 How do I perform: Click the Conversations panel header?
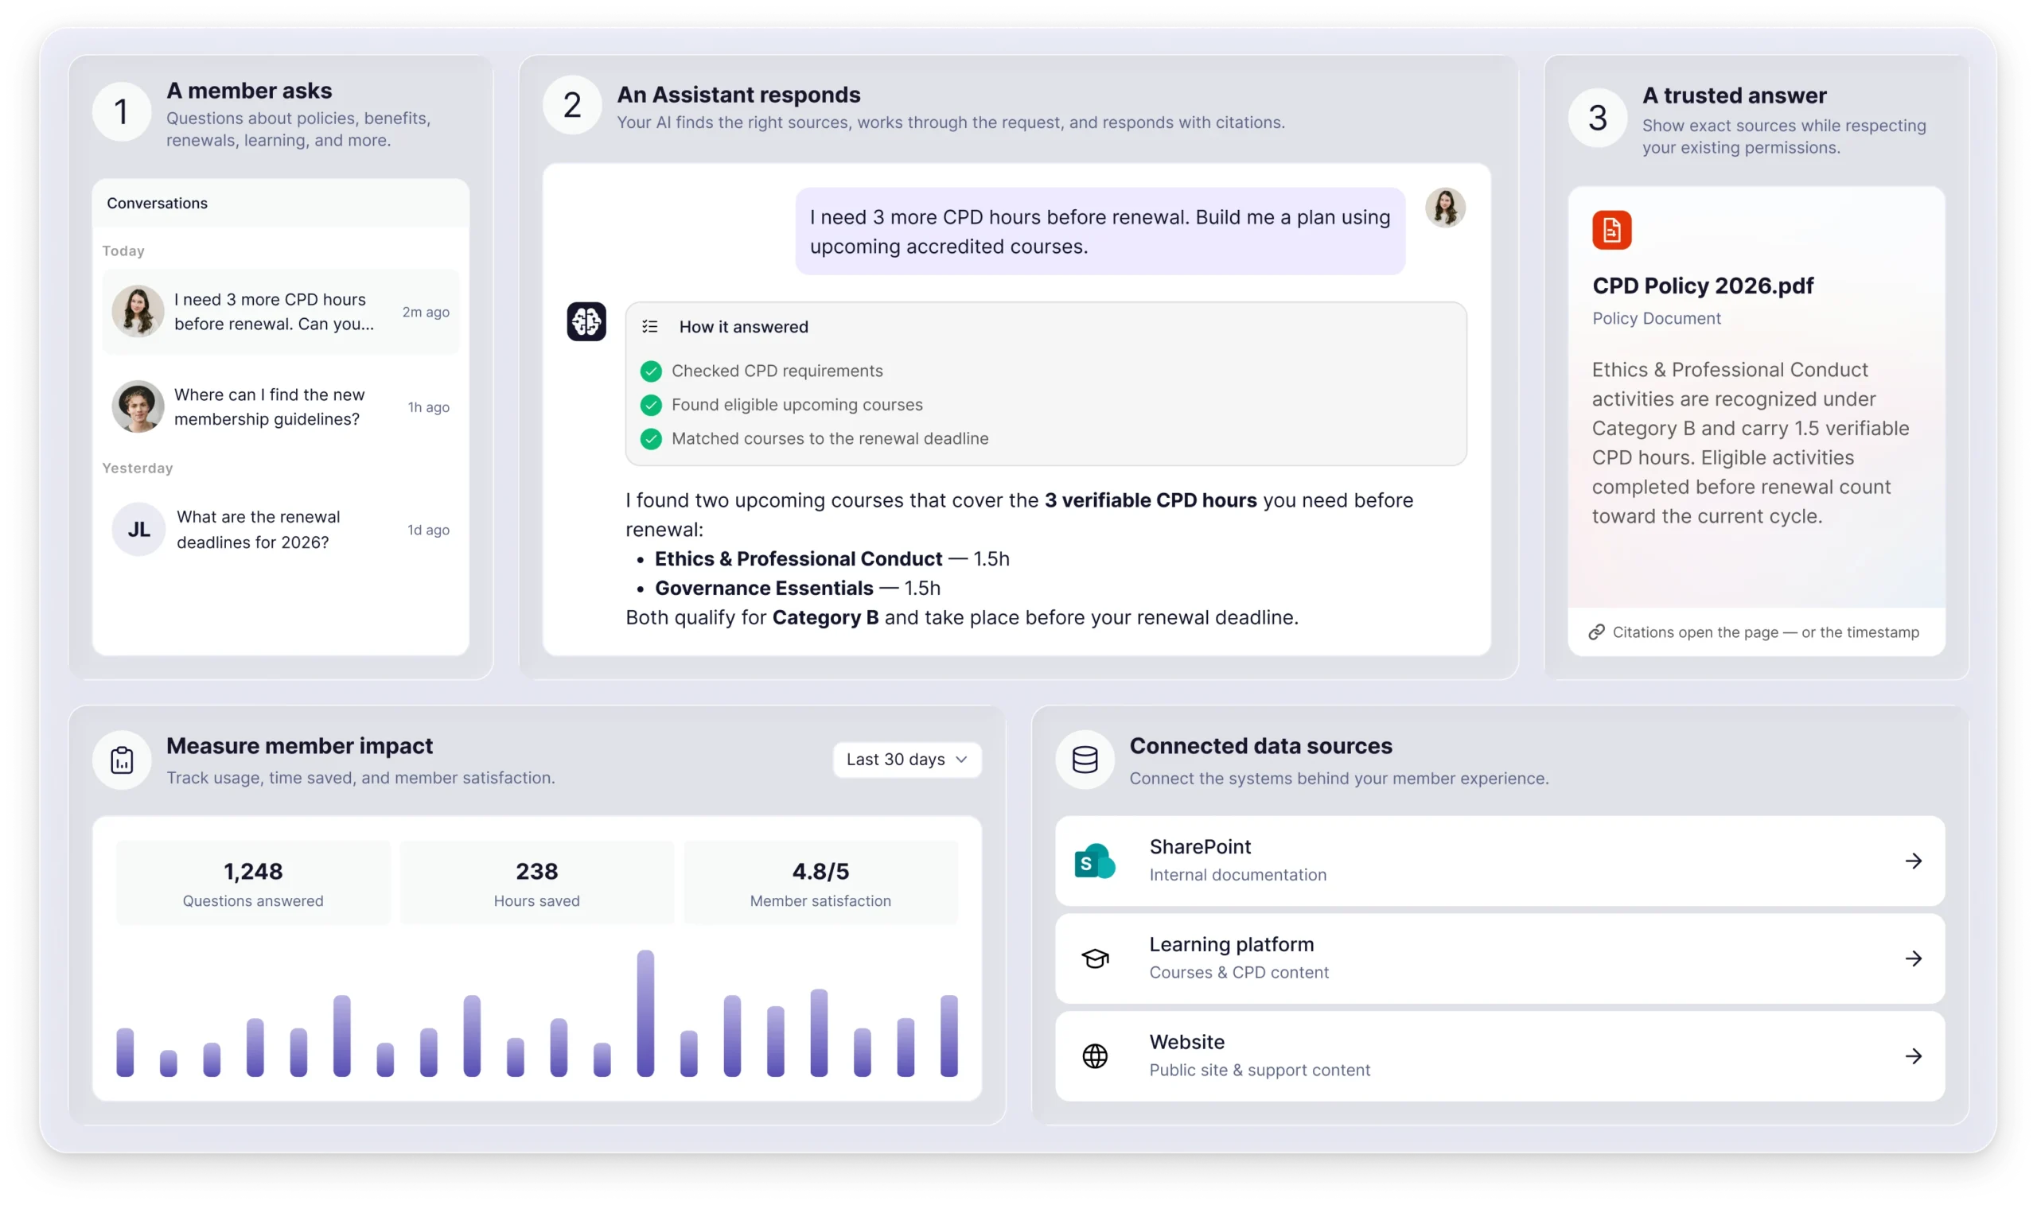(280, 203)
